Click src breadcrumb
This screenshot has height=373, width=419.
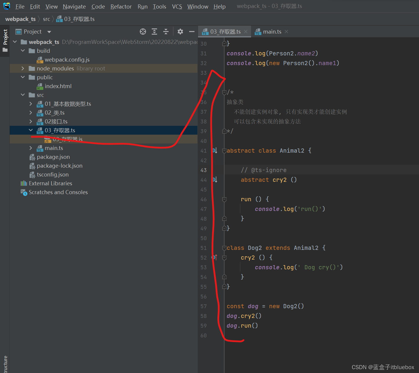tap(47, 19)
